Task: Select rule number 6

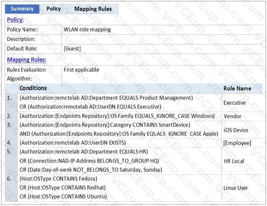Action: click(9, 179)
